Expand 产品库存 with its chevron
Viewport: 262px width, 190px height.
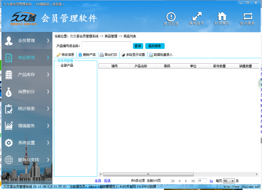point(48,75)
